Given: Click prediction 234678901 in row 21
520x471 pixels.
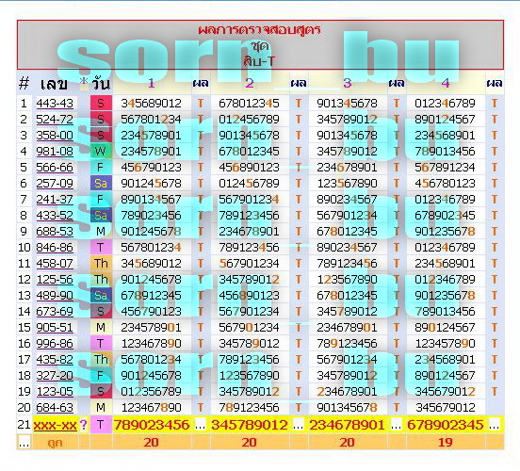Looking at the screenshot, I should 348,425.
